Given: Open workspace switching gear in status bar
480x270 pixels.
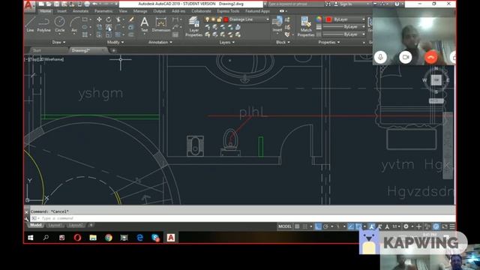Looking at the screenshot, I should coord(406,226).
